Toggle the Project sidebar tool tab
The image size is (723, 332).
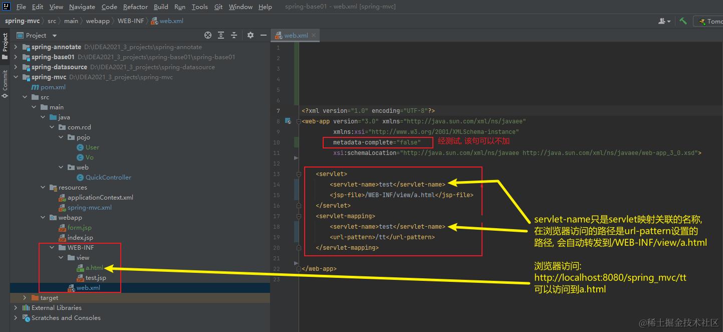coord(5,46)
